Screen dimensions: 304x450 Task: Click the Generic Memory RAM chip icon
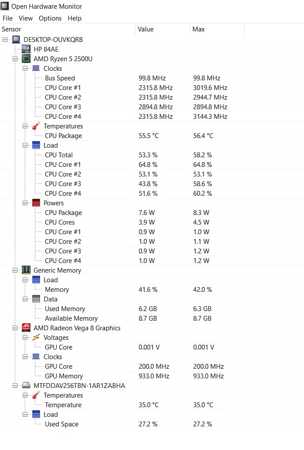[26, 270]
